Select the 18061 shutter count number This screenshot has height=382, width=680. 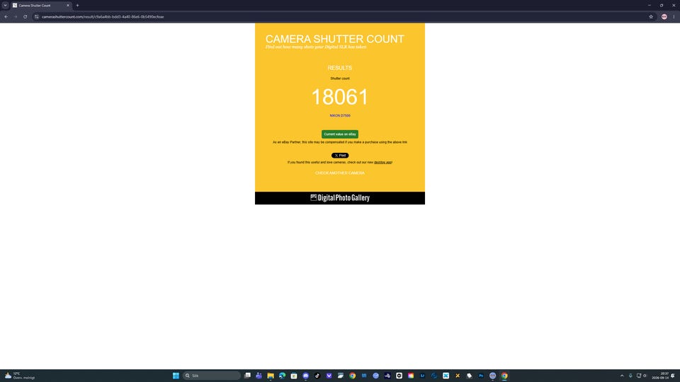(x=339, y=97)
